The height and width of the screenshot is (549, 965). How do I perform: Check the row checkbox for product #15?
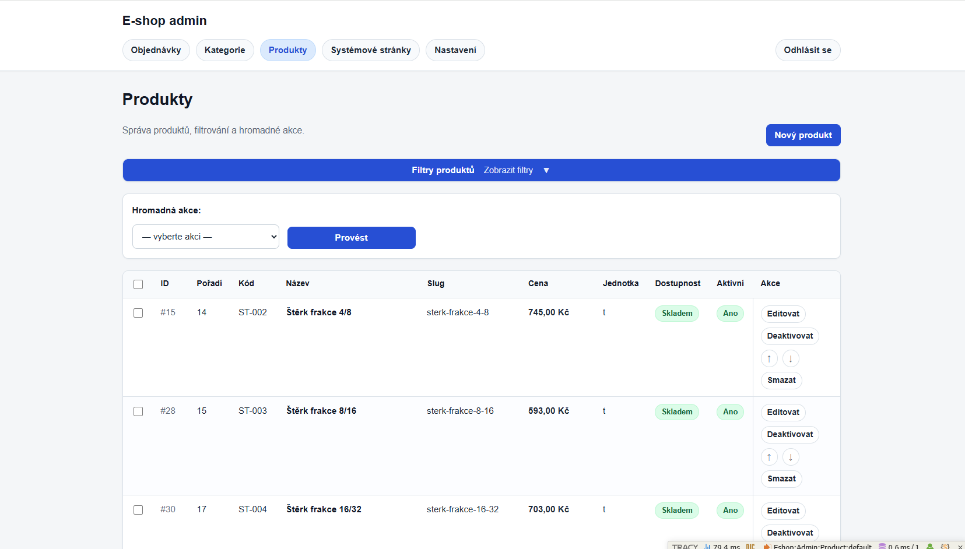point(138,313)
